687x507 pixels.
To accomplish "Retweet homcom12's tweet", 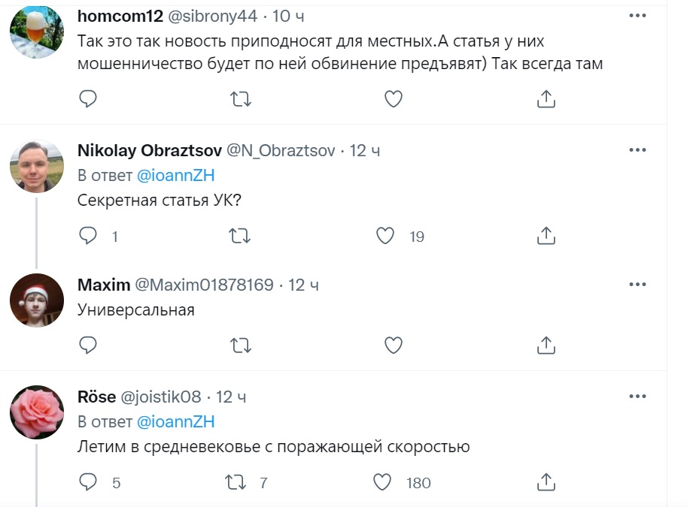I will (x=240, y=98).
